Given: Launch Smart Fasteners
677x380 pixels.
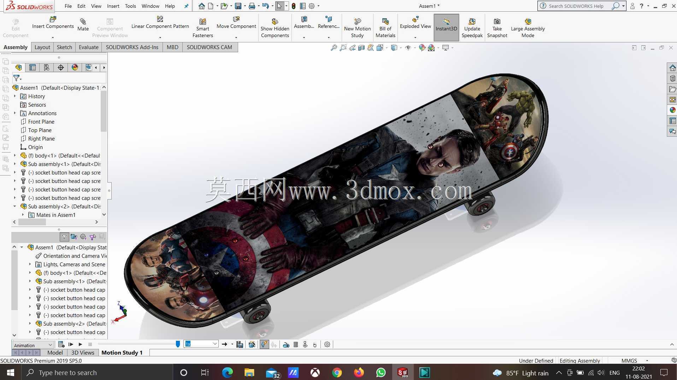Looking at the screenshot, I should pos(202,28).
